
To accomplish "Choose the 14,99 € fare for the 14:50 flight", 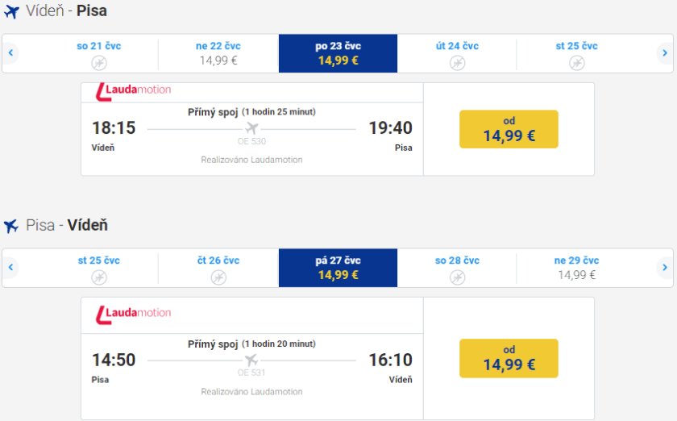I will (x=509, y=357).
